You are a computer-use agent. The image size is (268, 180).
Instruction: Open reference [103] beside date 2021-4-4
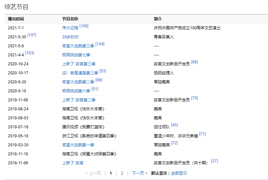[30, 53]
